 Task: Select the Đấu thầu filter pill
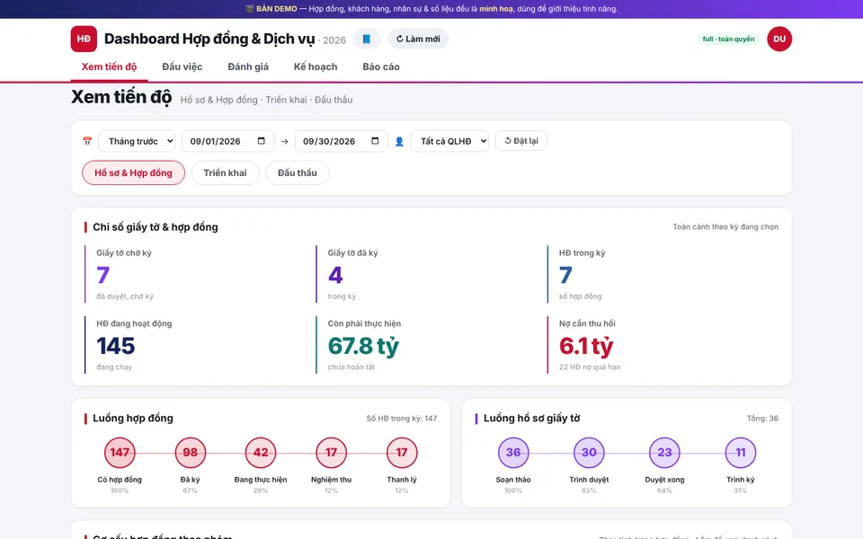tap(298, 172)
